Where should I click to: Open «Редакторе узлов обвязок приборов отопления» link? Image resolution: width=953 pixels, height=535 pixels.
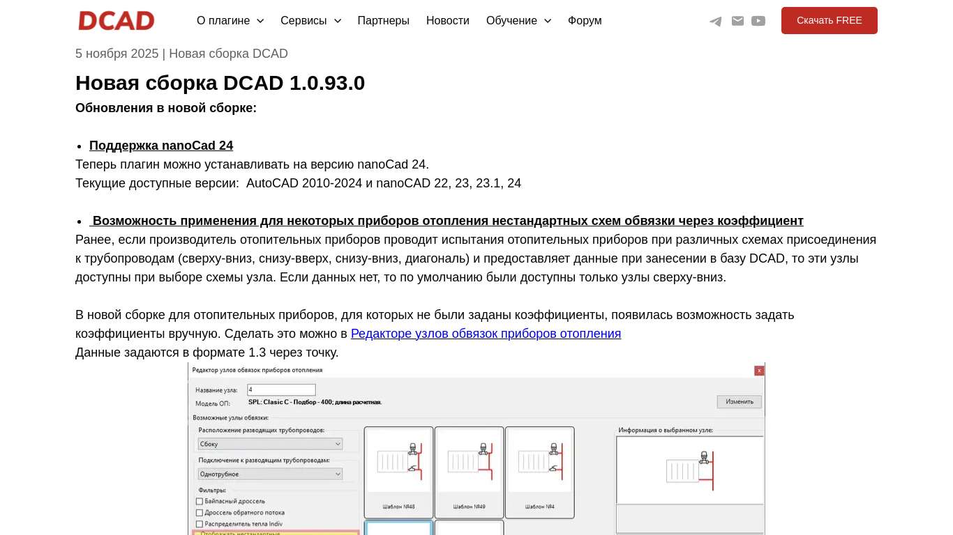coord(486,334)
